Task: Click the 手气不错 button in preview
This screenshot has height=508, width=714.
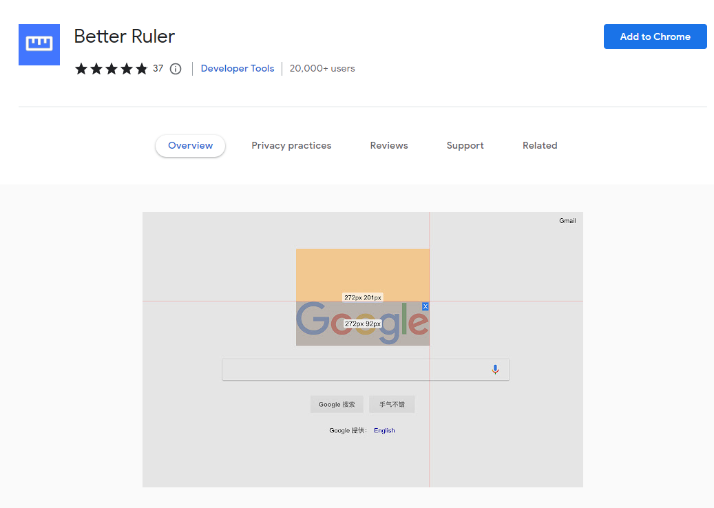Action: [x=392, y=404]
